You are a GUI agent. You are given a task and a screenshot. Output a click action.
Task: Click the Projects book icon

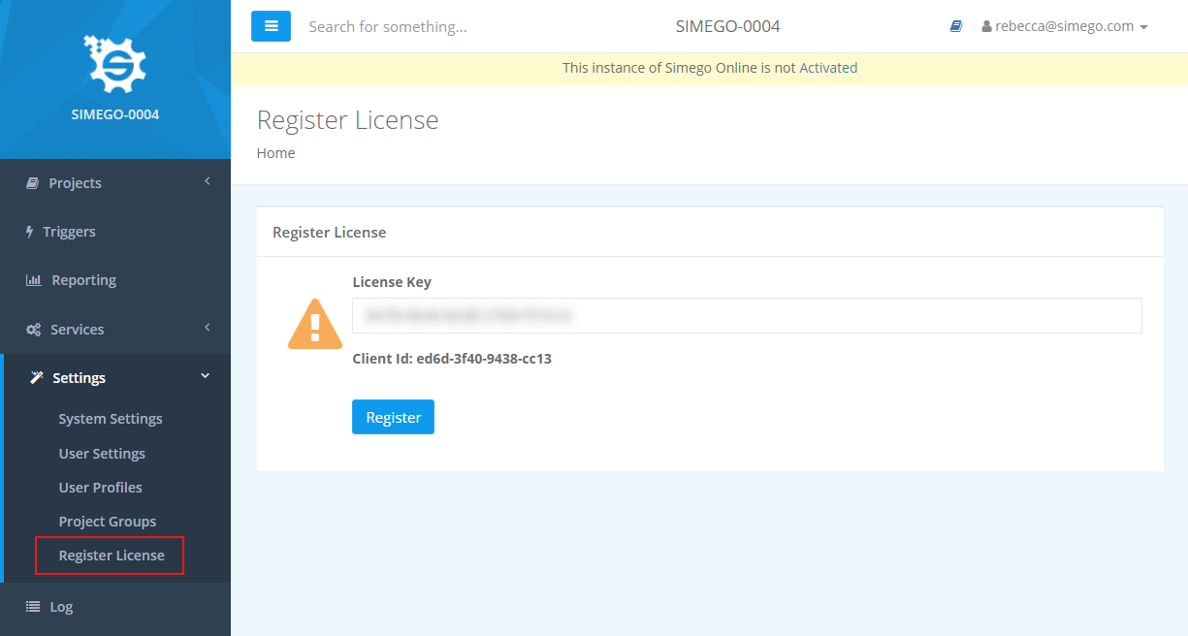[x=32, y=183]
